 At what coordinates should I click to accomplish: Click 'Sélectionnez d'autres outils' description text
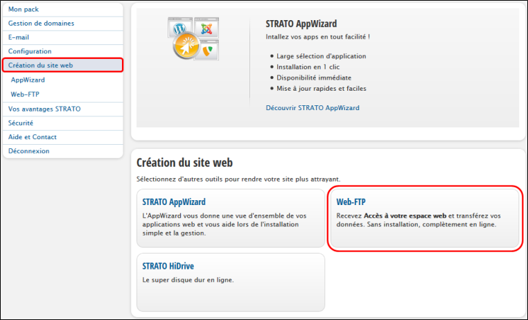click(238, 179)
